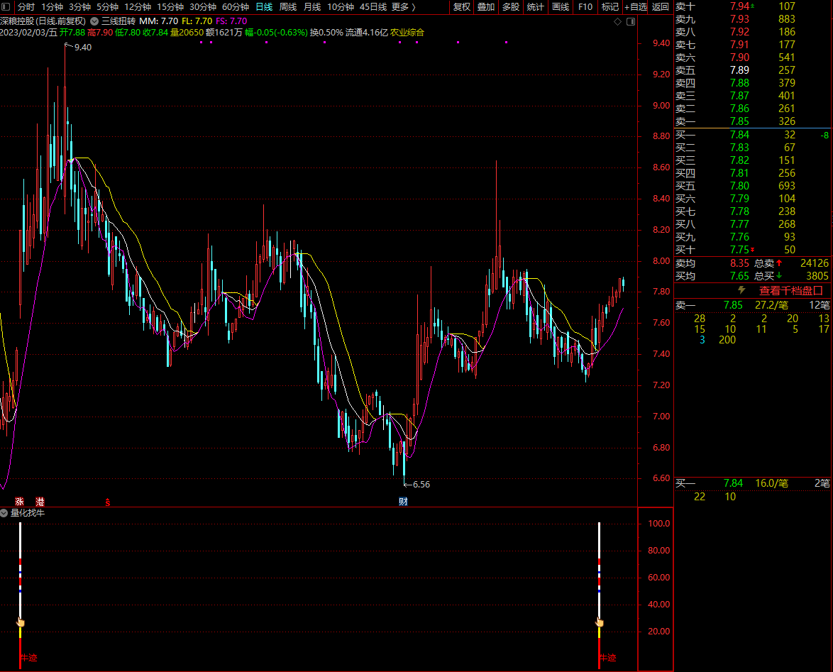Viewport: 833px width, 672px height.
Task: Click the 幅-0.05(-0.63%) change value
Action: [x=276, y=33]
